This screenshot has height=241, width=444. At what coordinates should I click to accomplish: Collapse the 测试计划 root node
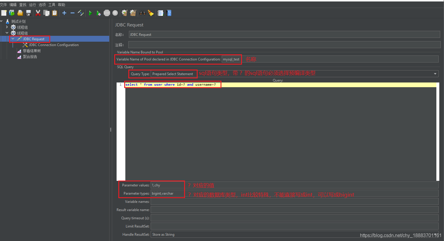[1, 21]
